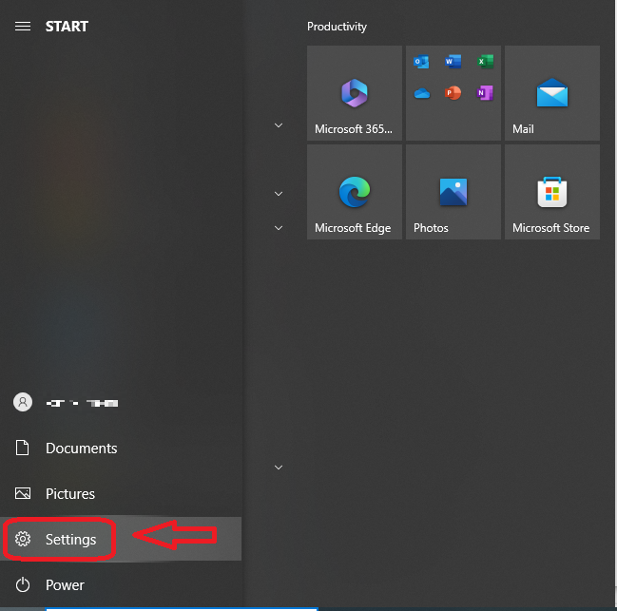
Task: Launch Microsoft Edge from its tile
Action: [354, 192]
